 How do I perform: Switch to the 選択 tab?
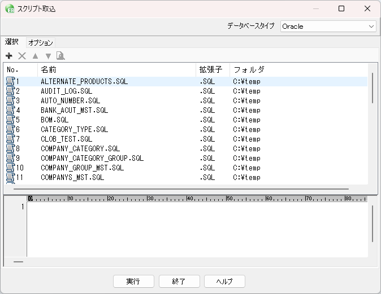coord(12,42)
